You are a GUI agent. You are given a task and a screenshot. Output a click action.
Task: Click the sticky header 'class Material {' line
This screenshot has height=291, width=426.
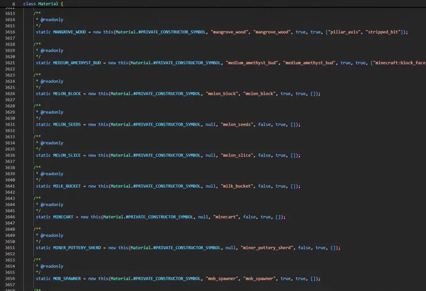coord(43,4)
